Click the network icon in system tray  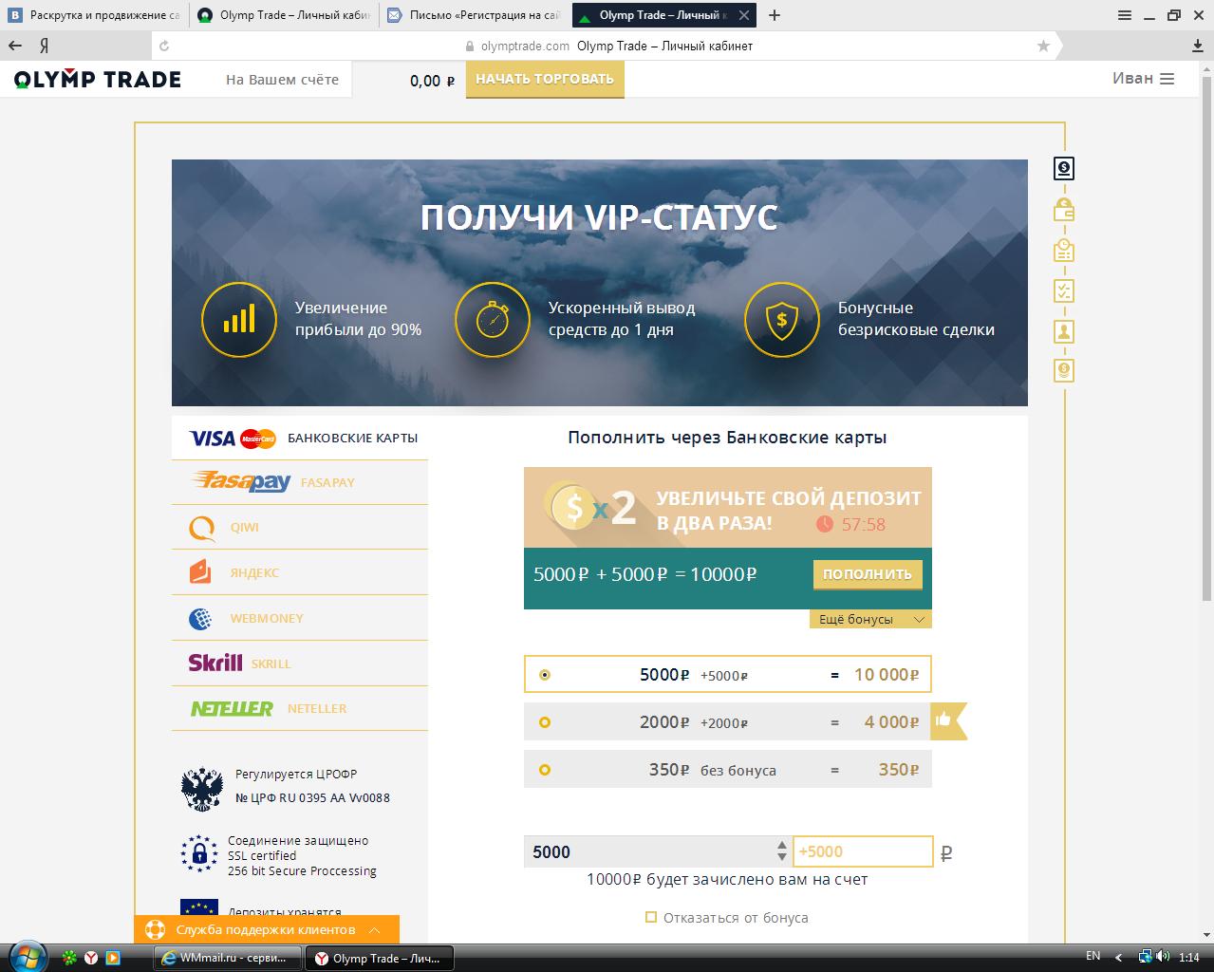coord(1146,957)
